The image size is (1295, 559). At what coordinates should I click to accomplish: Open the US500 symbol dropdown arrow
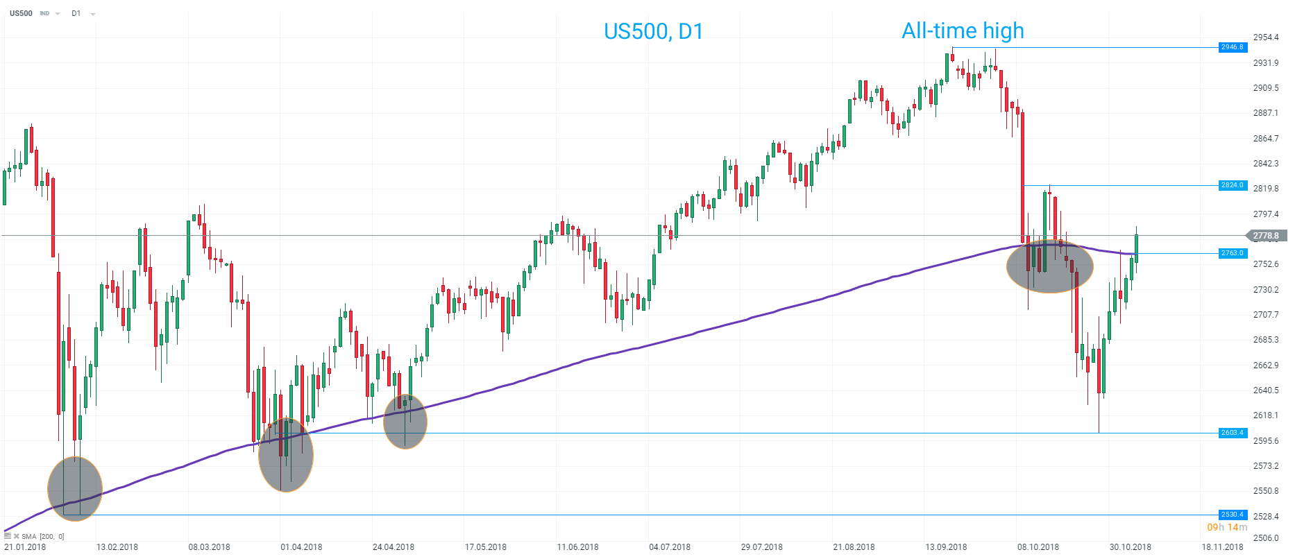pyautogui.click(x=58, y=14)
